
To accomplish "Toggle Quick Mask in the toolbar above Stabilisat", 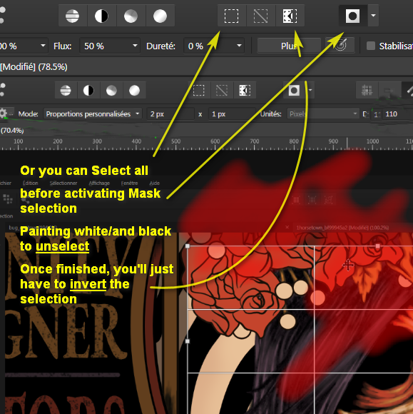I will click(352, 16).
